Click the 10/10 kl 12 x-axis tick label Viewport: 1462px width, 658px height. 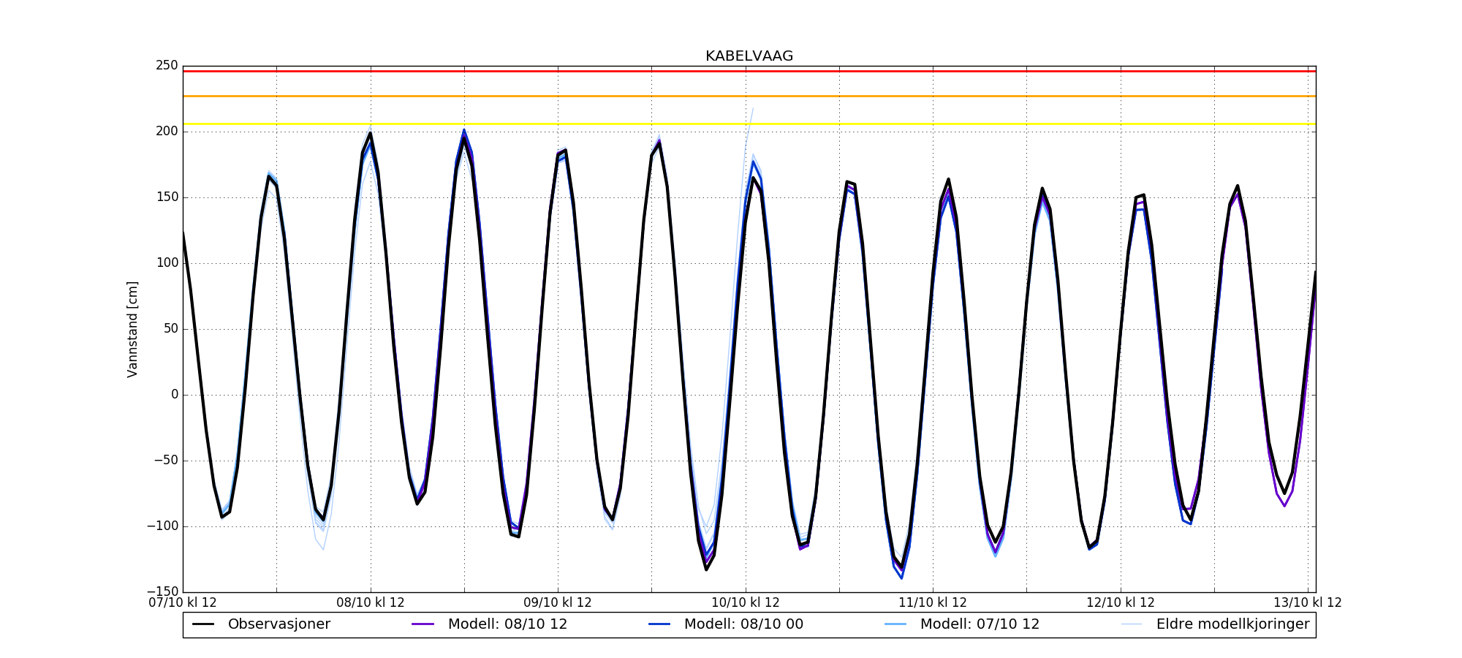[746, 603]
